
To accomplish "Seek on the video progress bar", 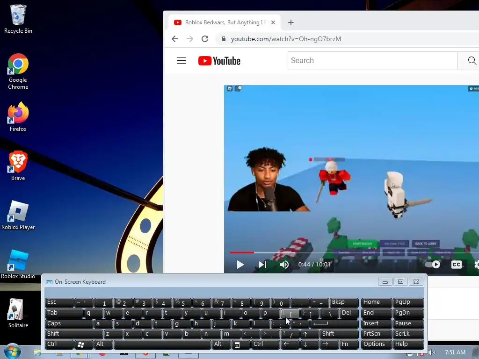I will click(354, 252).
